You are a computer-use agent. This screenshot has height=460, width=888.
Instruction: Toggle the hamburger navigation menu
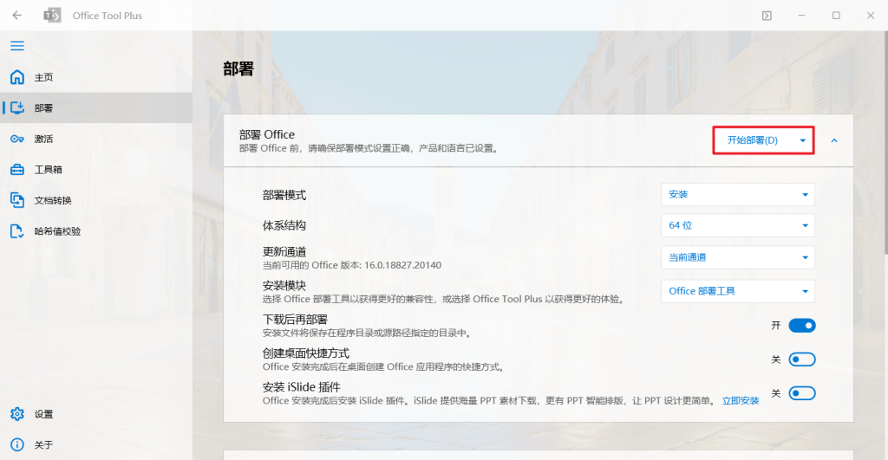click(x=17, y=46)
